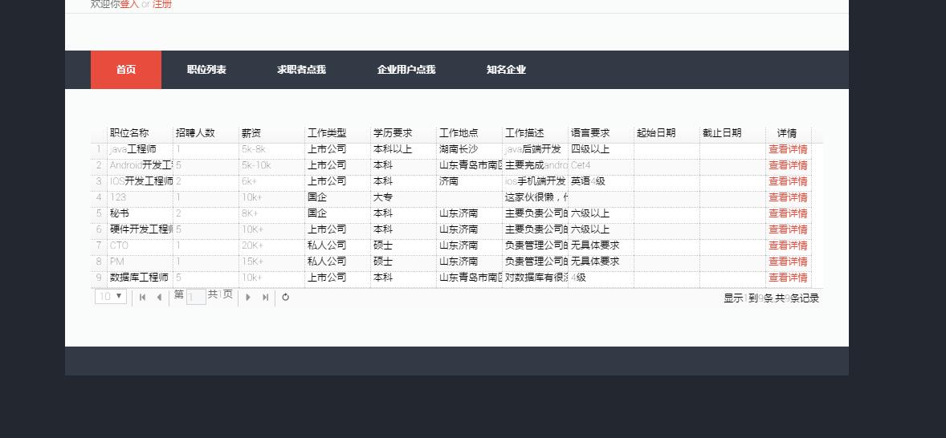Open the 企业用户点我 menu item
Screen dimensions: 946x438
tap(406, 70)
